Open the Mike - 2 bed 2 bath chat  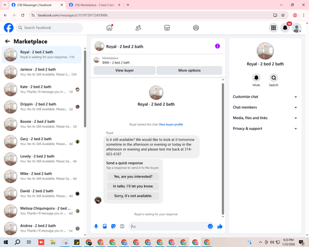click(41, 176)
